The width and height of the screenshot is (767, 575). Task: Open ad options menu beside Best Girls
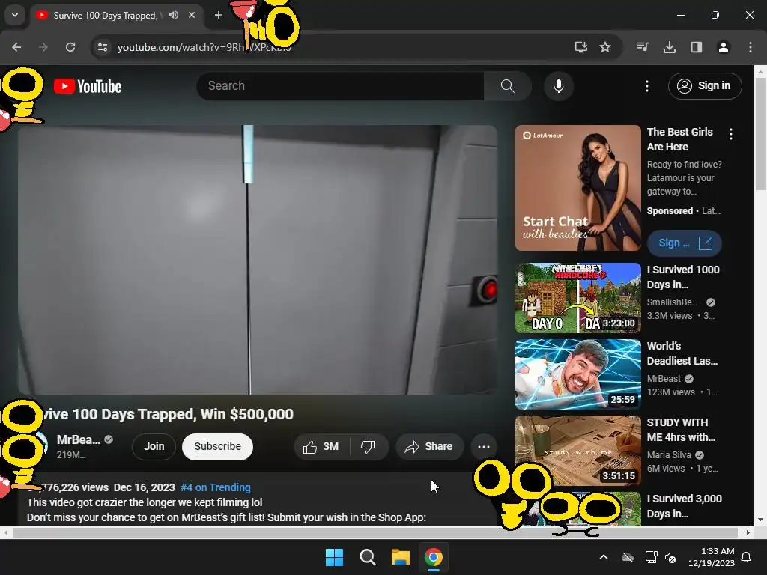[731, 134]
